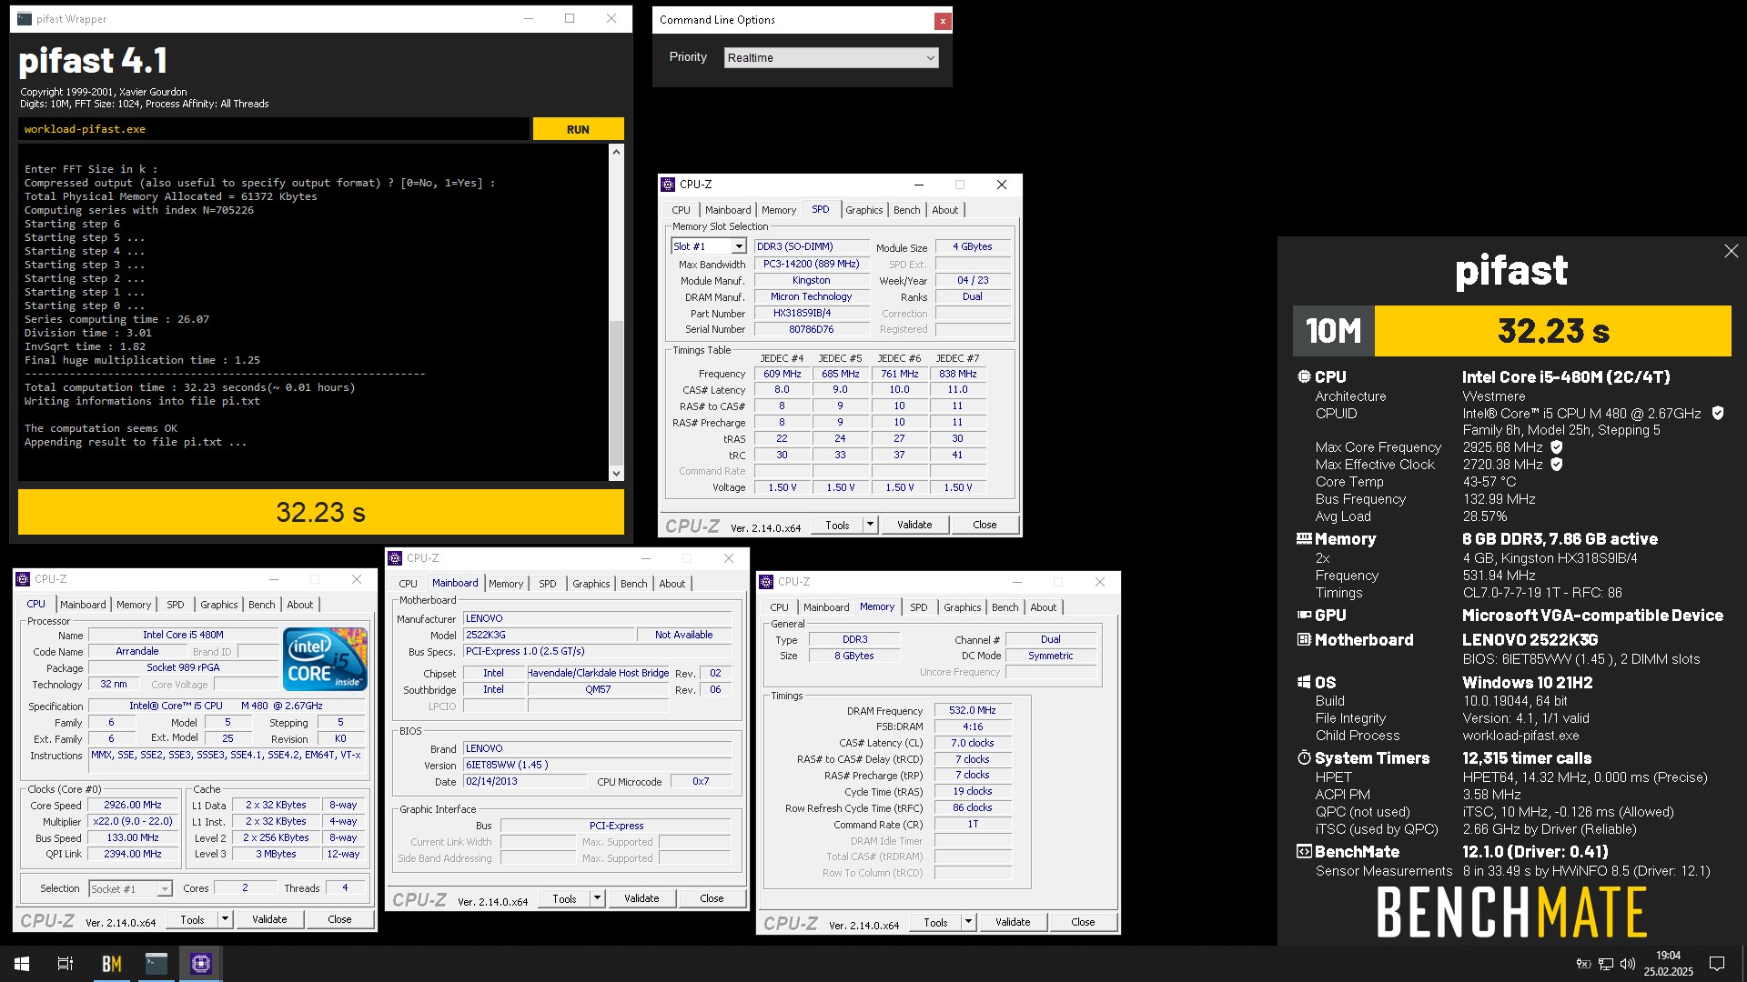Click the Core Speed 2926.00 MHz value
This screenshot has height=982, width=1747.
point(133,805)
